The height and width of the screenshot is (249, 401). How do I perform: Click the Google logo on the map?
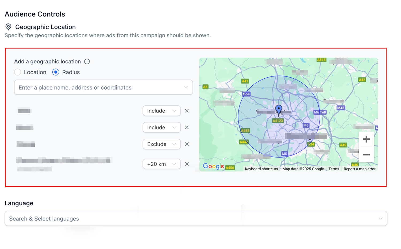[213, 166]
